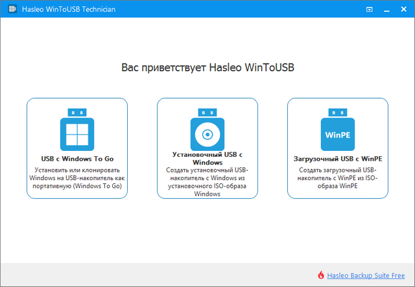Click the installation USB description text
The image size is (415, 287).
[207, 181]
